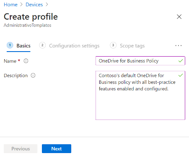Click green checkmark in Name field
This screenshot has width=189, height=156.
pyautogui.click(x=181, y=61)
